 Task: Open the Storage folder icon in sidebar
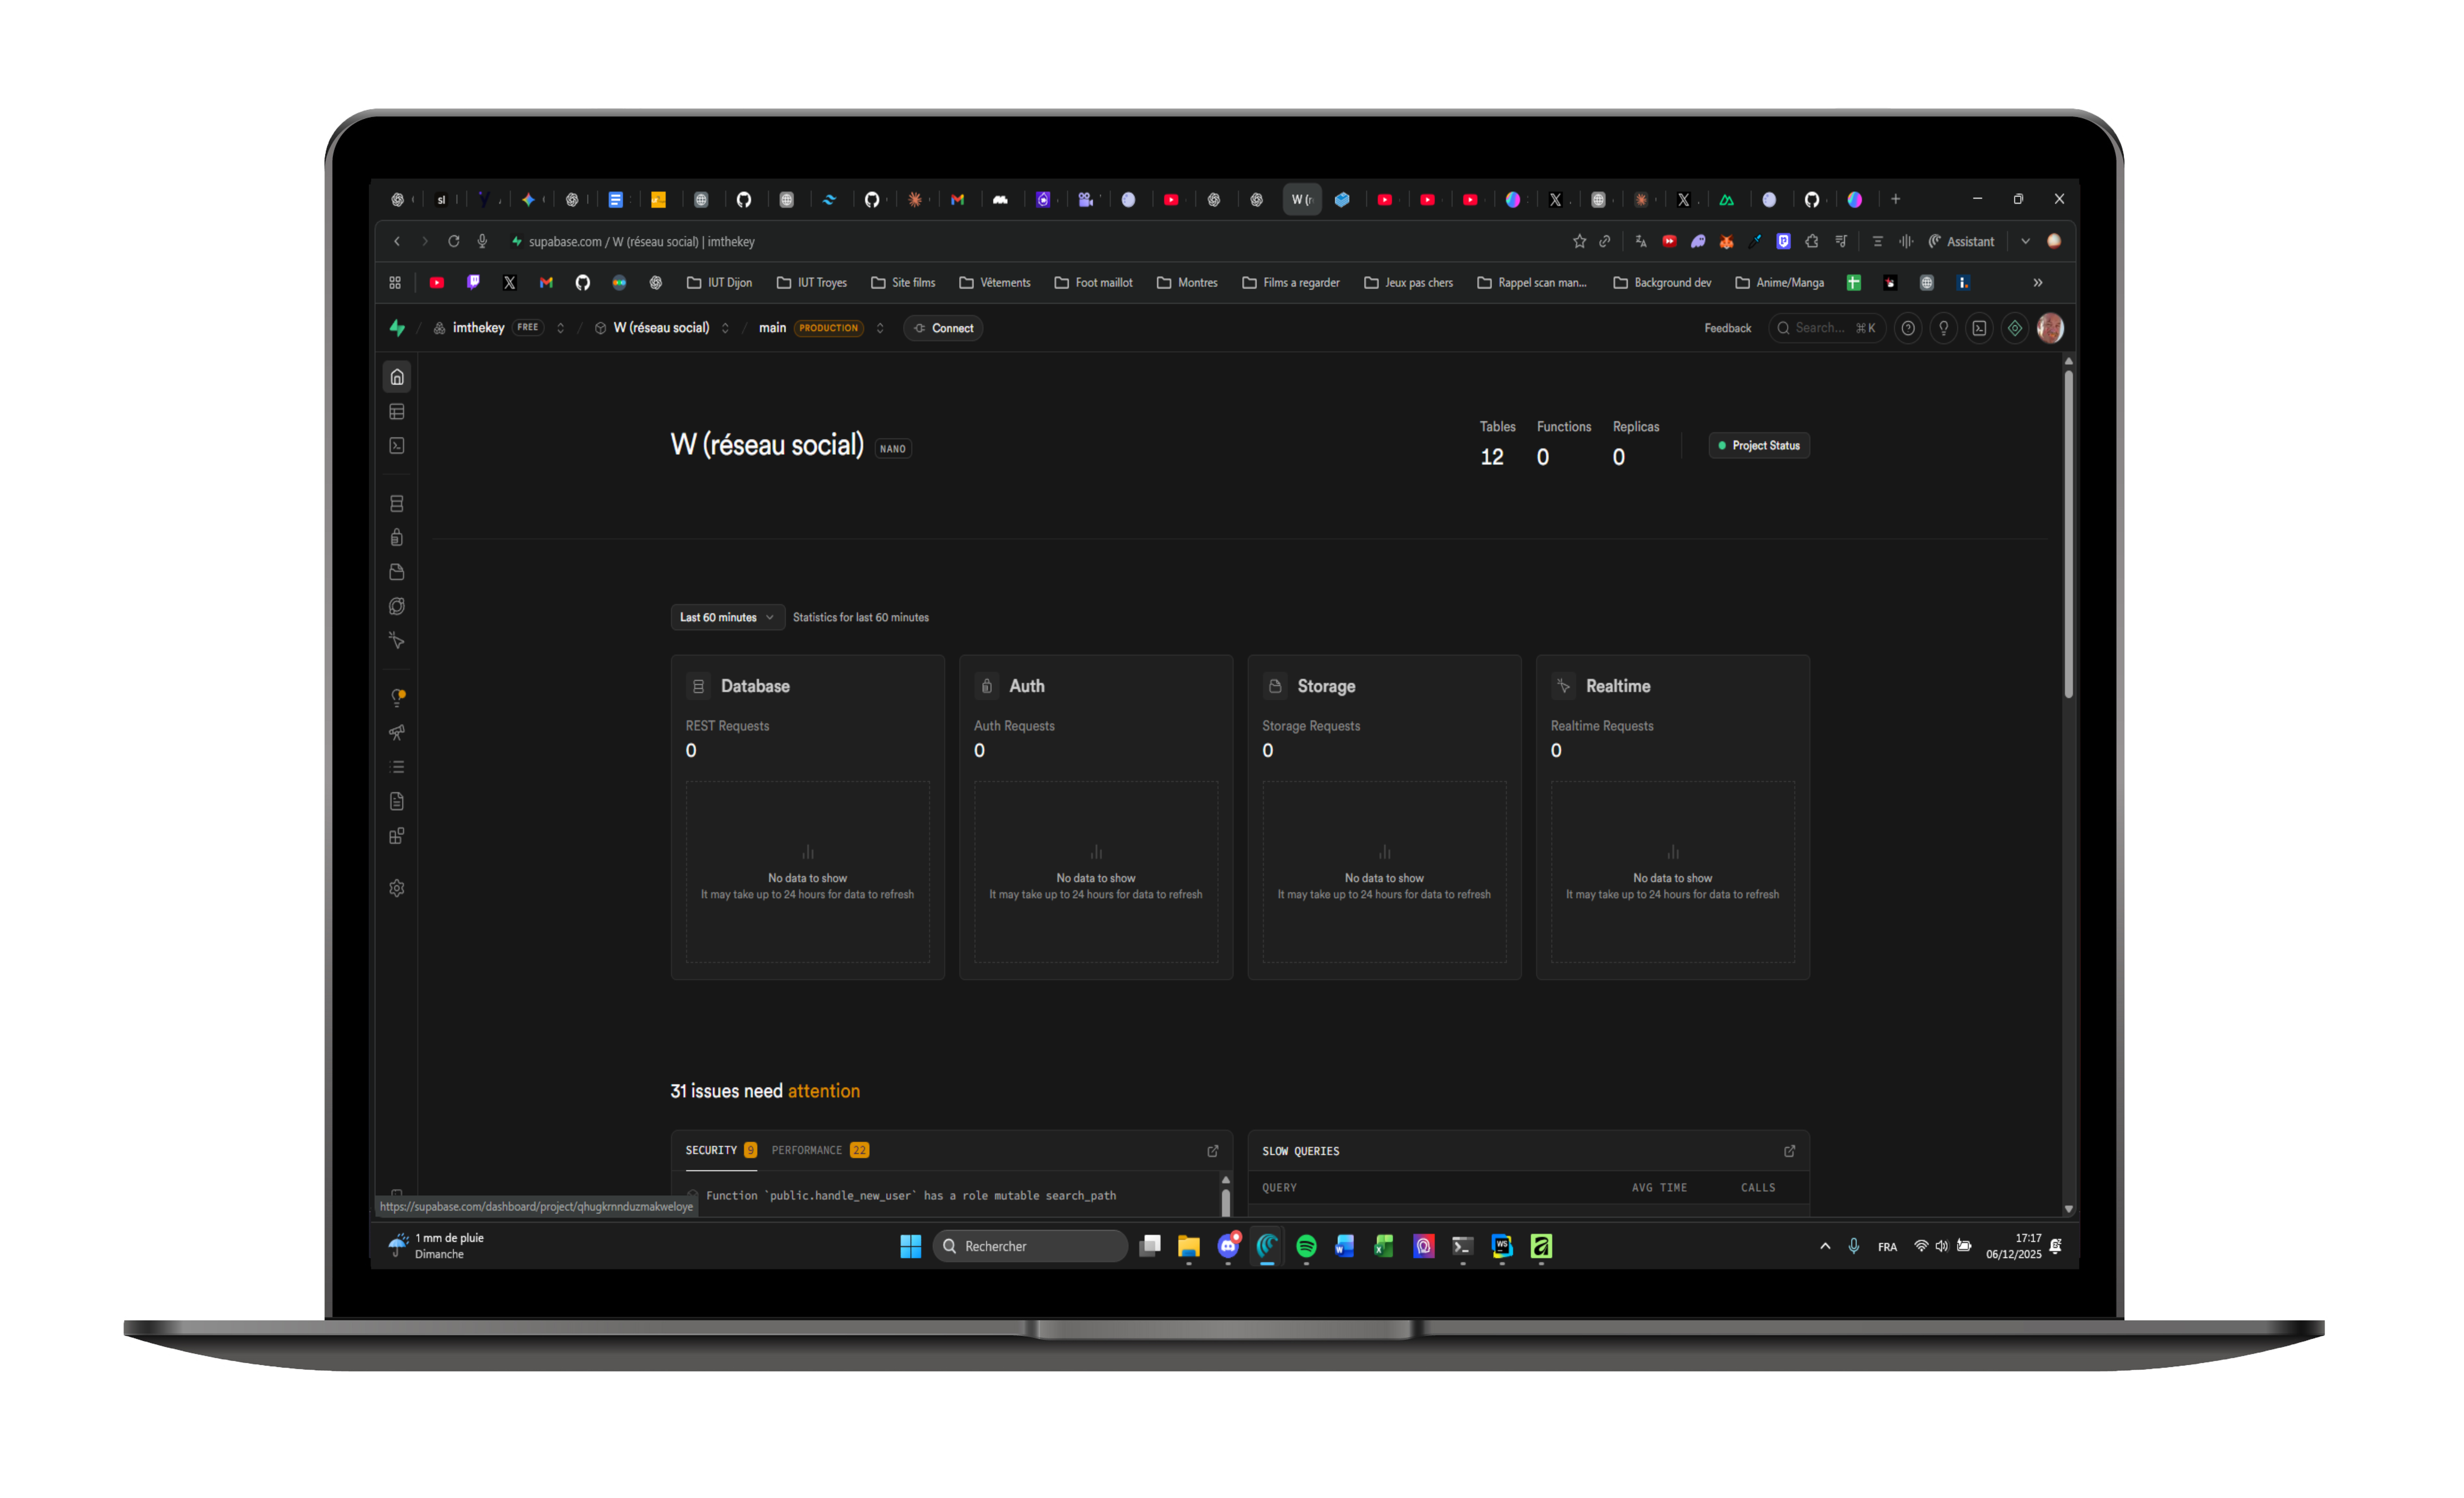tap(397, 572)
